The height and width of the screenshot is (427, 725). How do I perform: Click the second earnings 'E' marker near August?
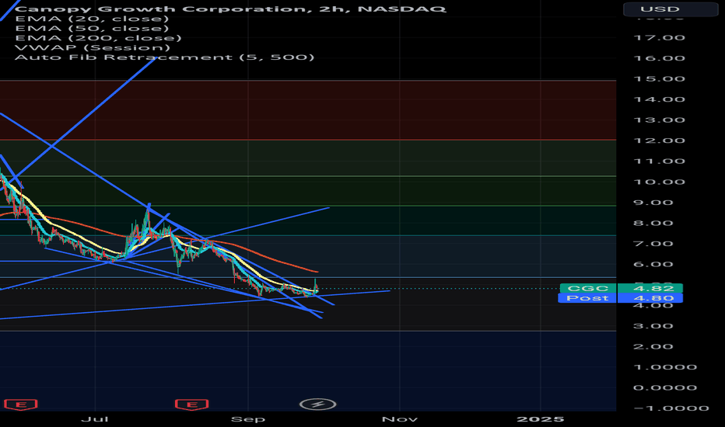192,404
